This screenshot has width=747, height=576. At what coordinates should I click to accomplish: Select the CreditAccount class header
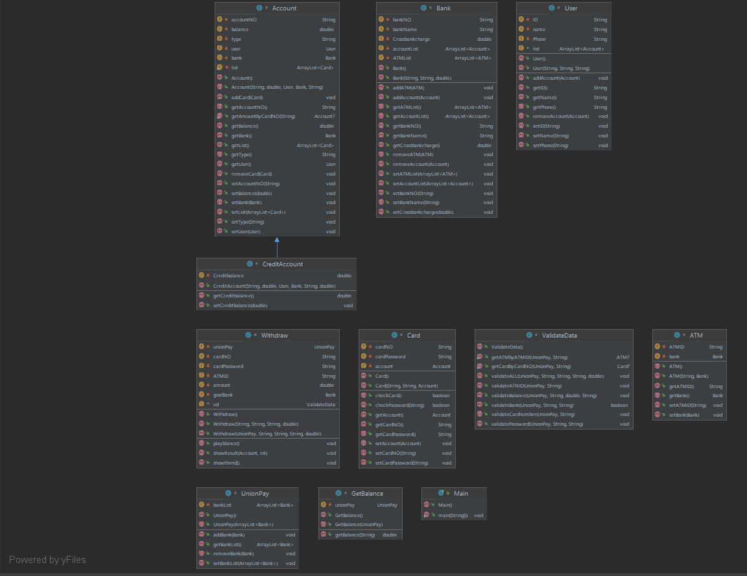(276, 264)
